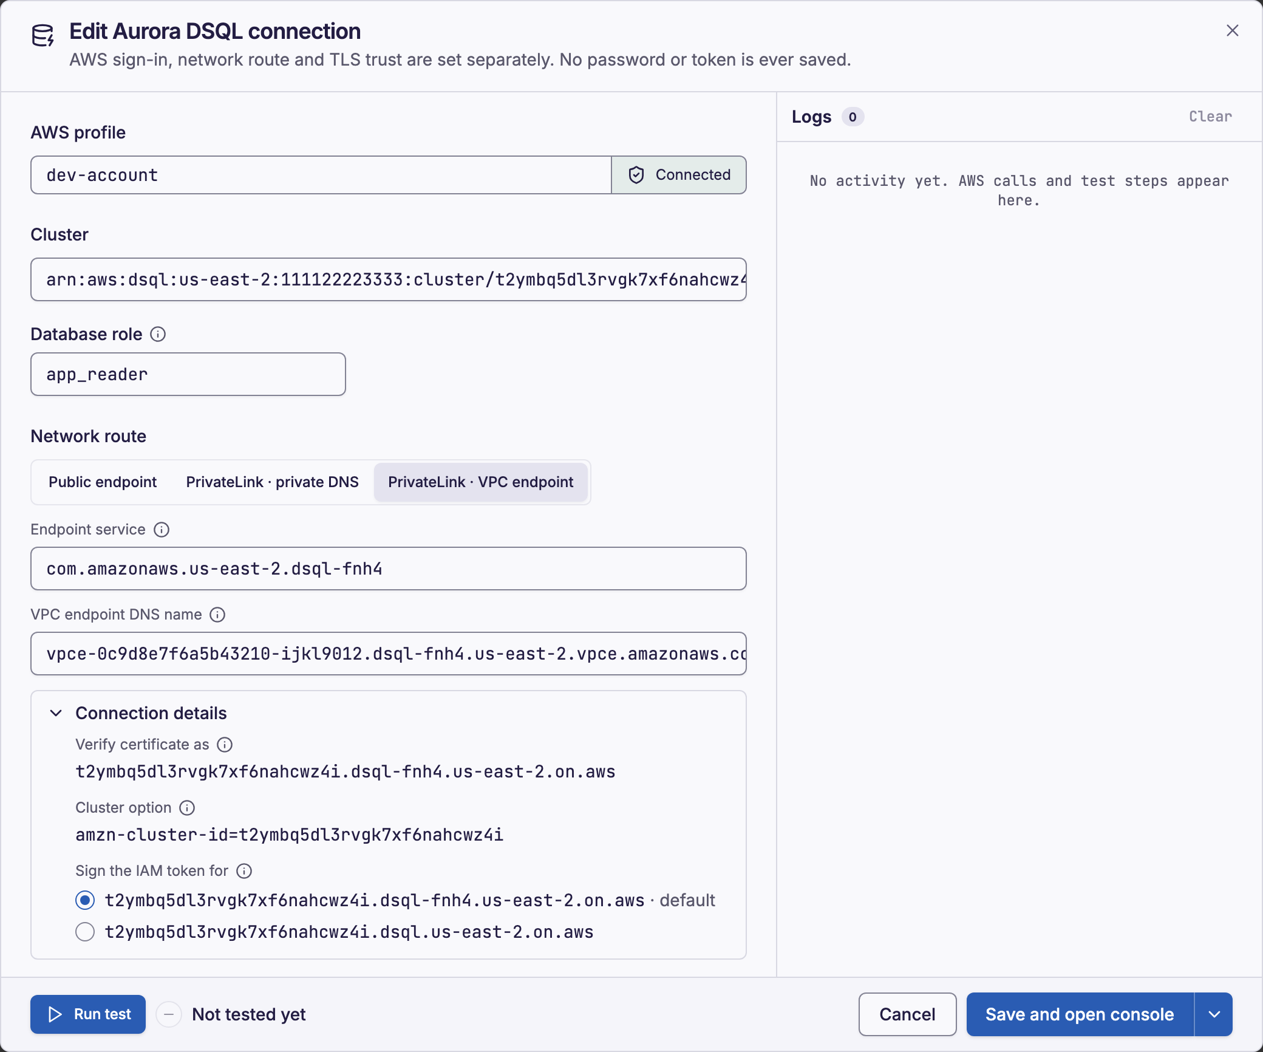The width and height of the screenshot is (1263, 1052).
Task: Click the Verify certificate as info icon
Action: [225, 745]
